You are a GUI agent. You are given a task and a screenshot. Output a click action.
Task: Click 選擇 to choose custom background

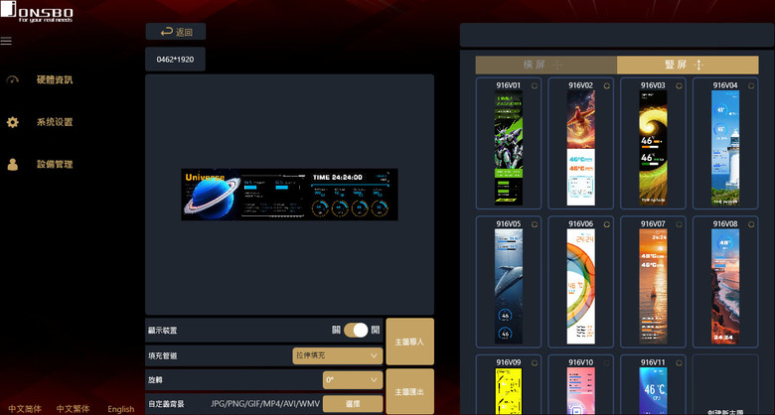353,404
